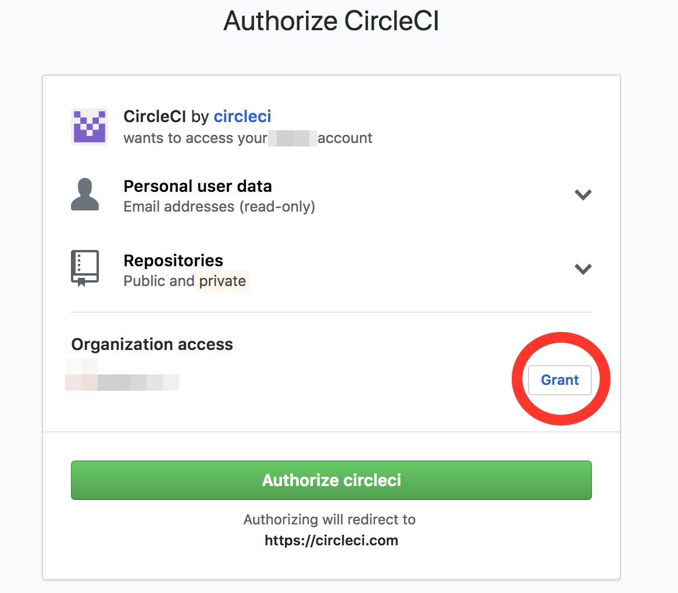Click the person silhouette icon
This screenshot has width=678, height=593.
pos(85,195)
